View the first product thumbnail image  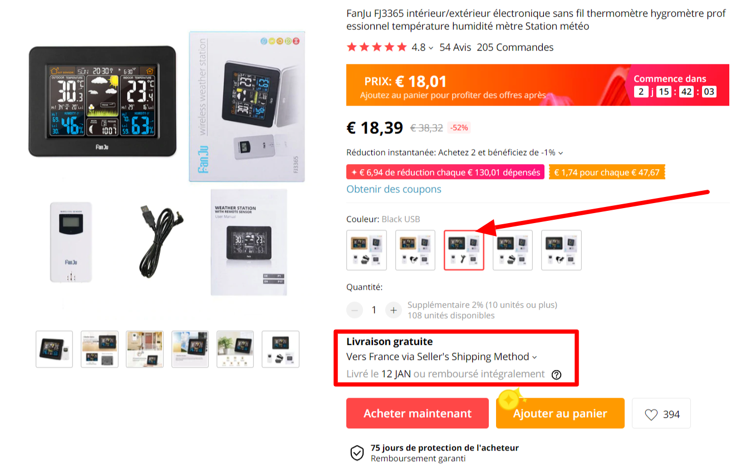point(55,349)
